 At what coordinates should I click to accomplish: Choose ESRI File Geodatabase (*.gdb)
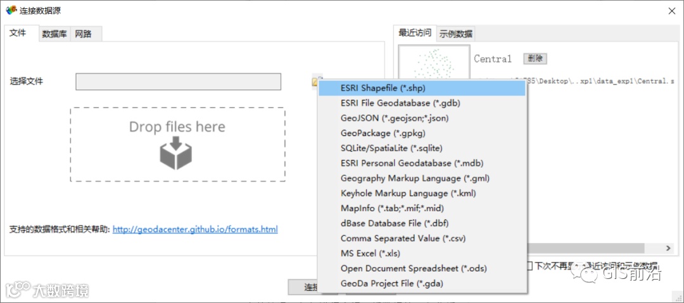422,103
